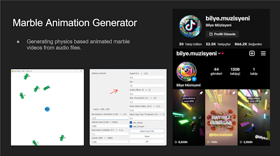Click the Velocity limit input field
Viewport: 280px width, 156px height.
[x=110, y=126]
